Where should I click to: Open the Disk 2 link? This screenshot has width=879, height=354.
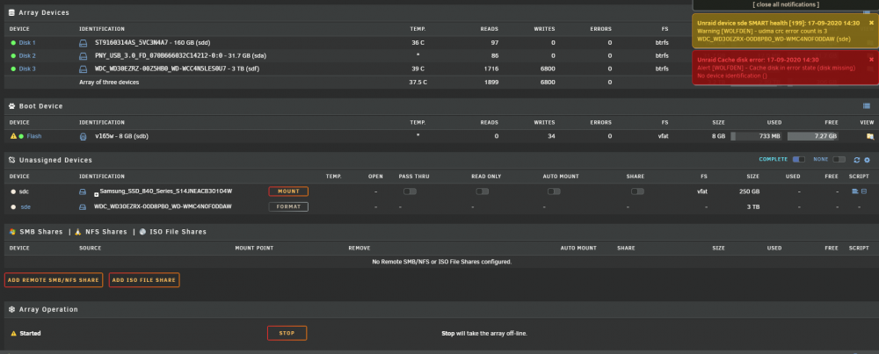click(x=27, y=55)
